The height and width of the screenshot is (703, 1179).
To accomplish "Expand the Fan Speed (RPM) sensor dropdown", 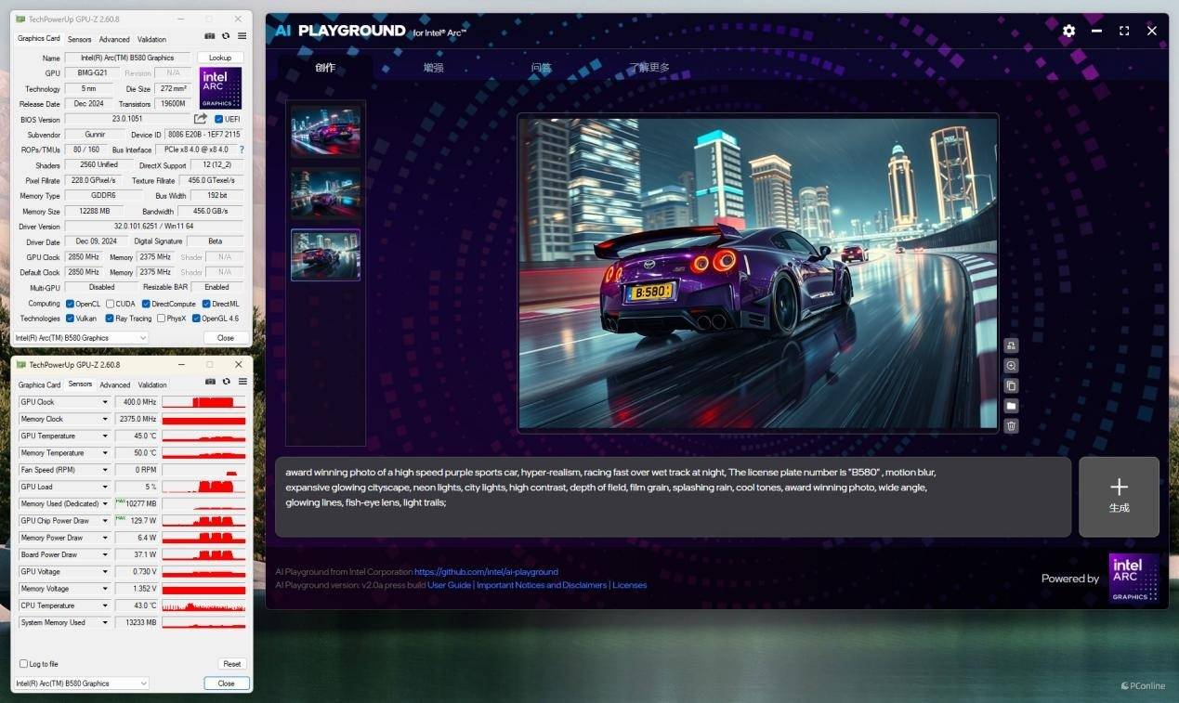I will 105,470.
